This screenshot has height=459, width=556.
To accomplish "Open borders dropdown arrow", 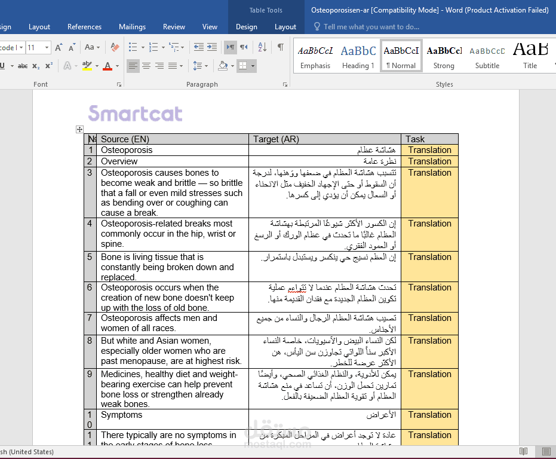I will (x=253, y=66).
